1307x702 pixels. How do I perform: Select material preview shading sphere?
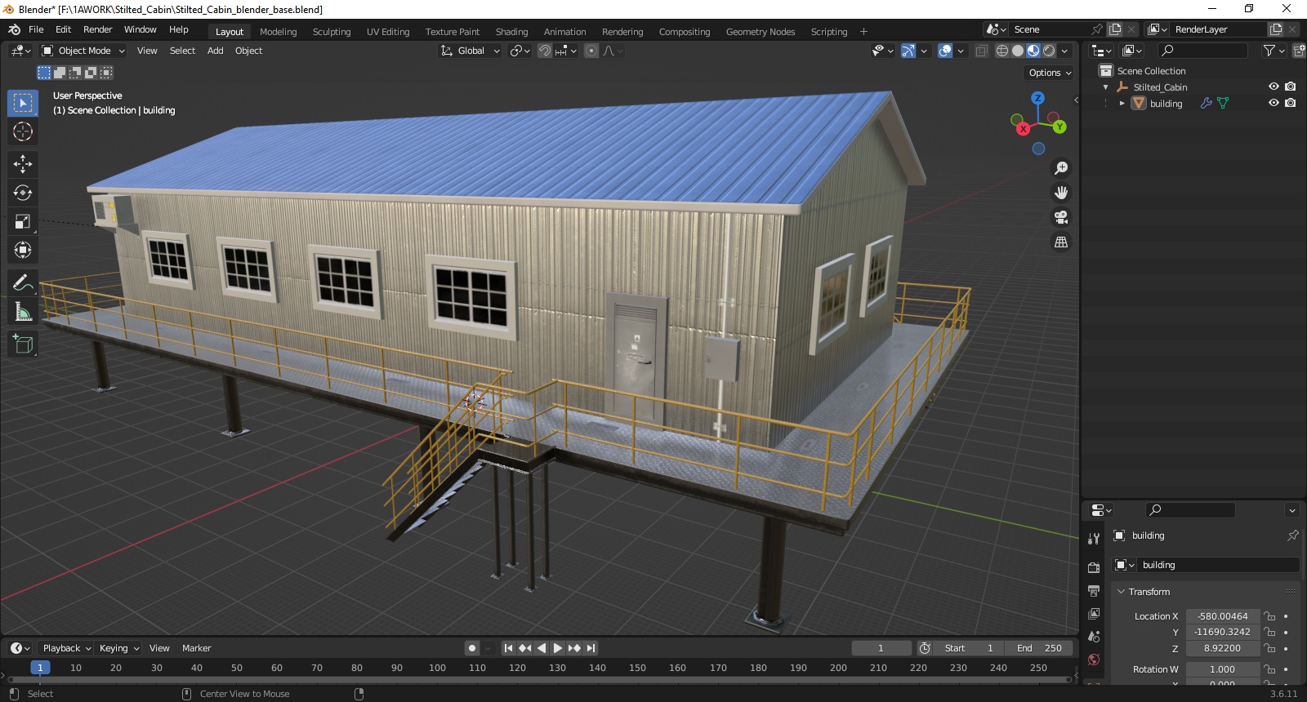click(1033, 51)
